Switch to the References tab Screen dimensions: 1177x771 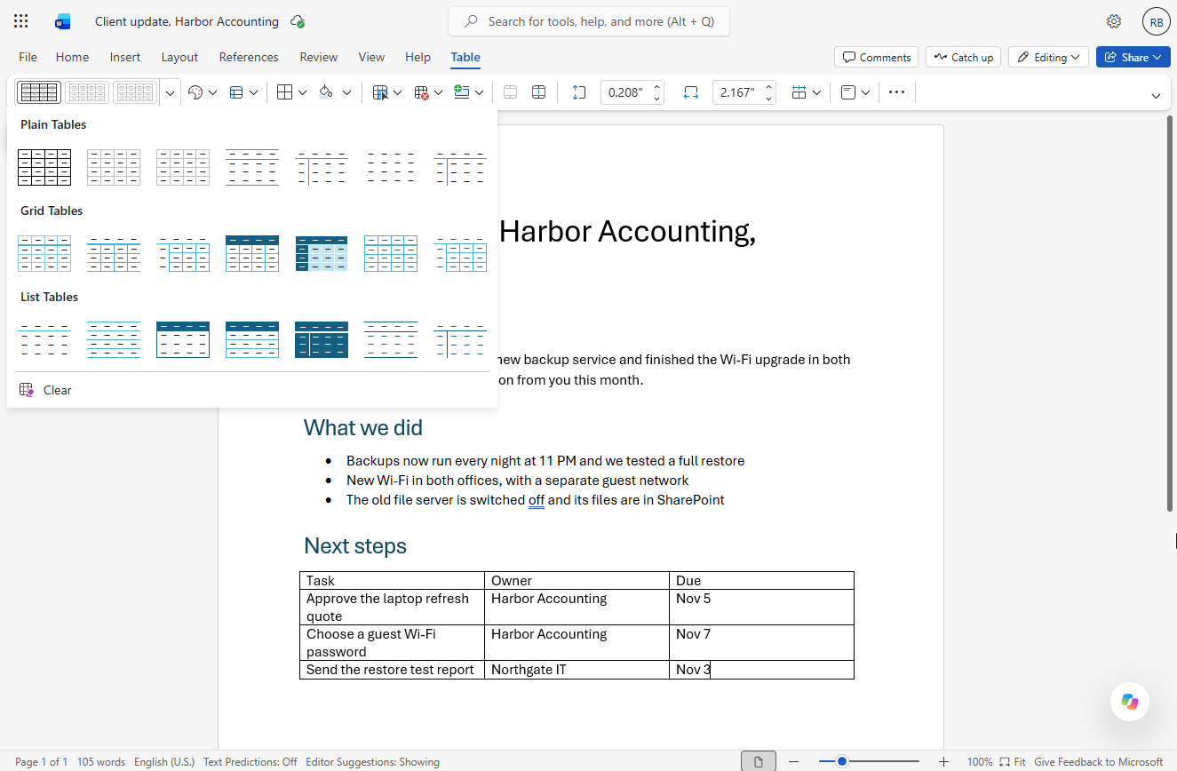(249, 57)
